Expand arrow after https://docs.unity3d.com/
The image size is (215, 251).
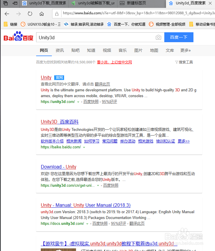[87, 224]
